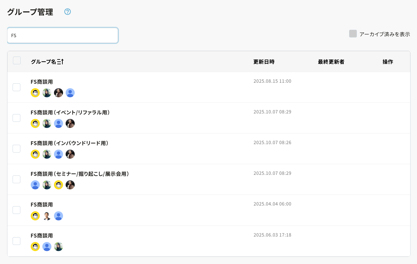Screen dimensions: 417x264
Task: Open the FS商談用 group updated 2025.04.04
Action: tap(42, 205)
